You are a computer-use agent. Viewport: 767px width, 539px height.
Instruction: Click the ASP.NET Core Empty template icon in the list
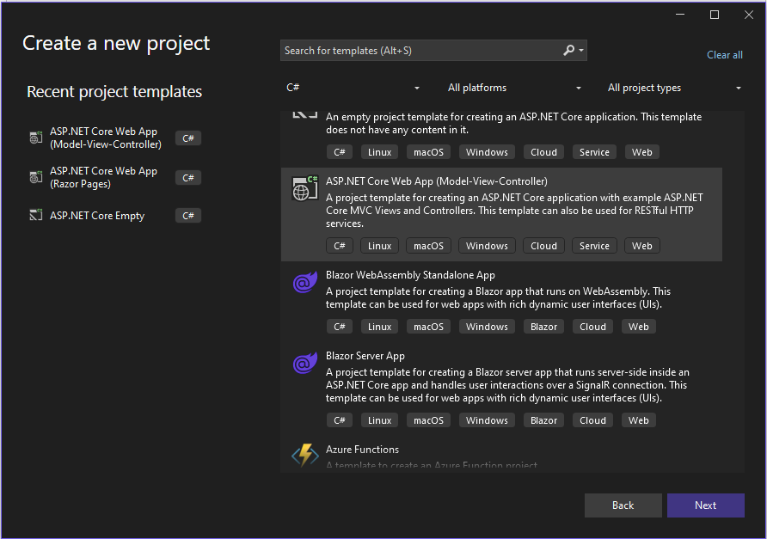[x=304, y=115]
